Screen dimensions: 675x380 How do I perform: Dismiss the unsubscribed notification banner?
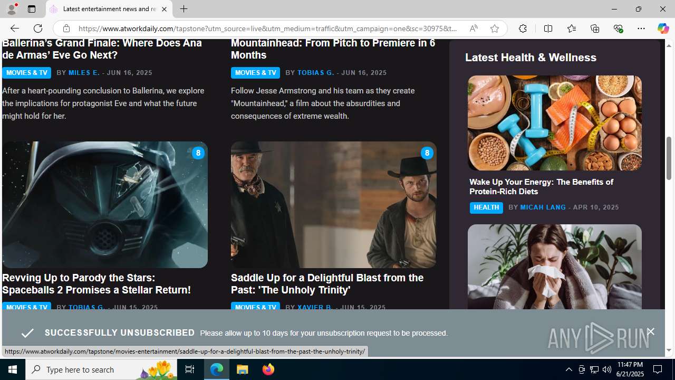coord(650,332)
